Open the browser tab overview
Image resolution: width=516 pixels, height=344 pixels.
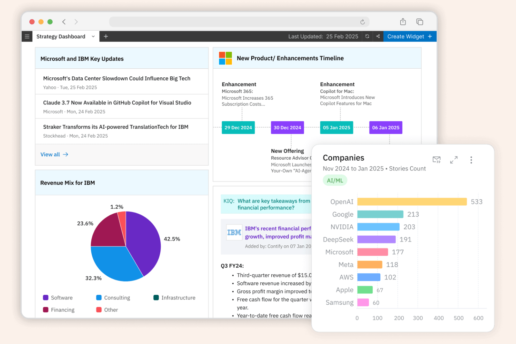coord(419,22)
